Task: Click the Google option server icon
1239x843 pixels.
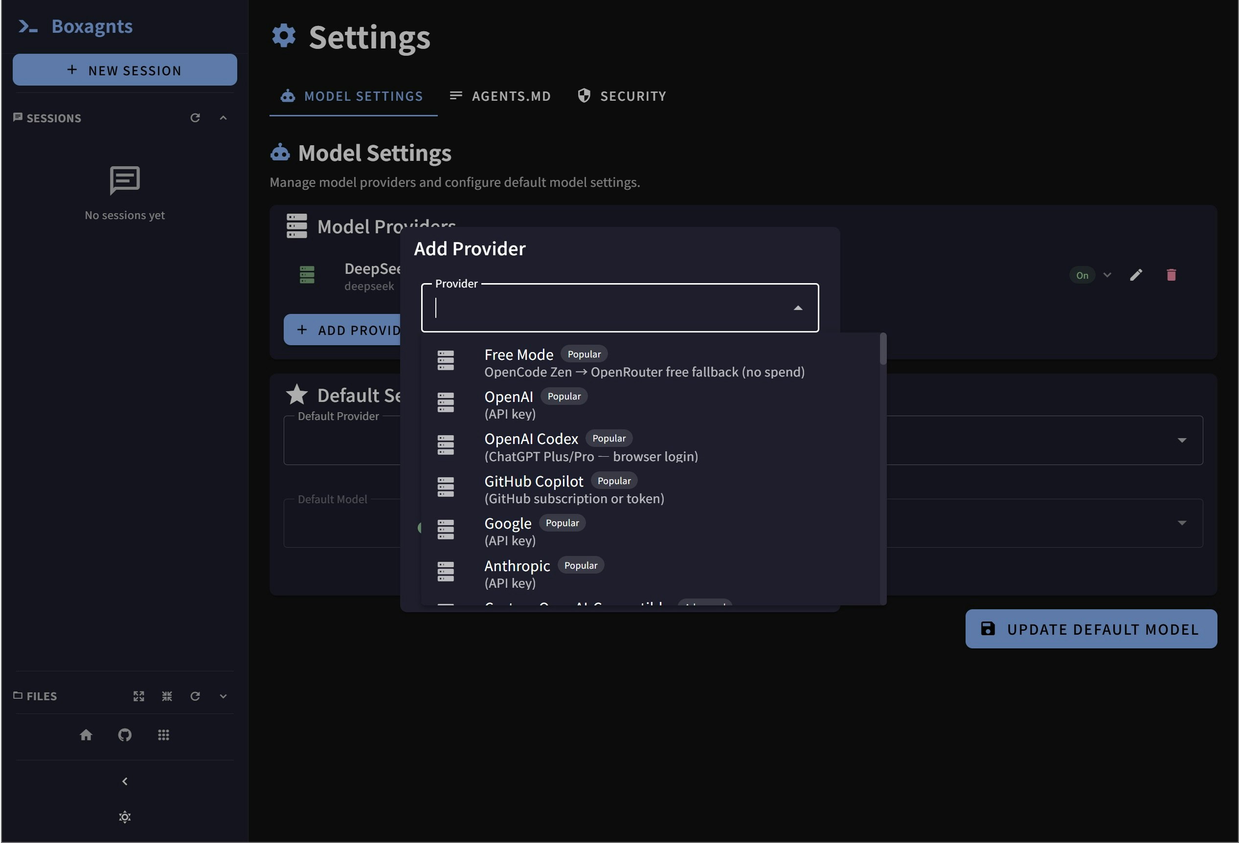Action: (x=446, y=530)
